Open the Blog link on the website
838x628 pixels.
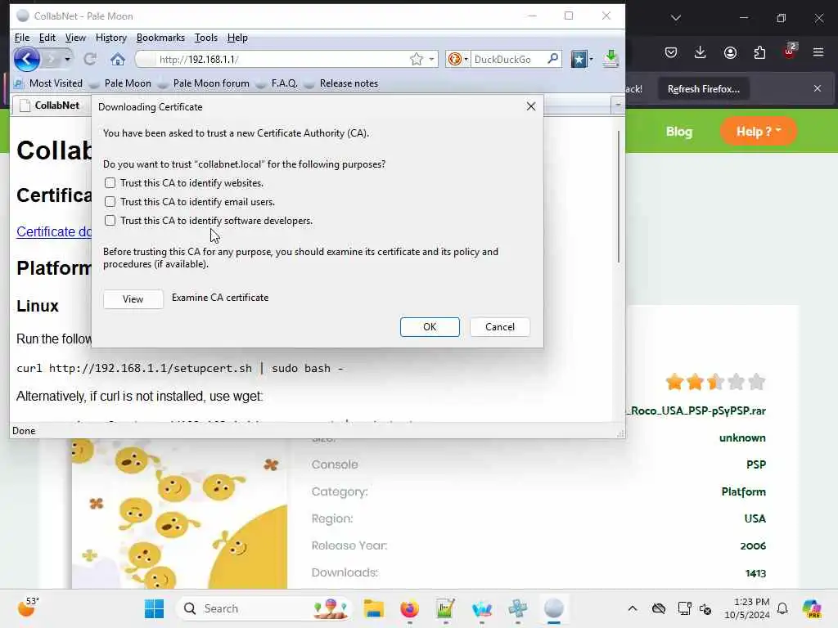[x=678, y=132]
